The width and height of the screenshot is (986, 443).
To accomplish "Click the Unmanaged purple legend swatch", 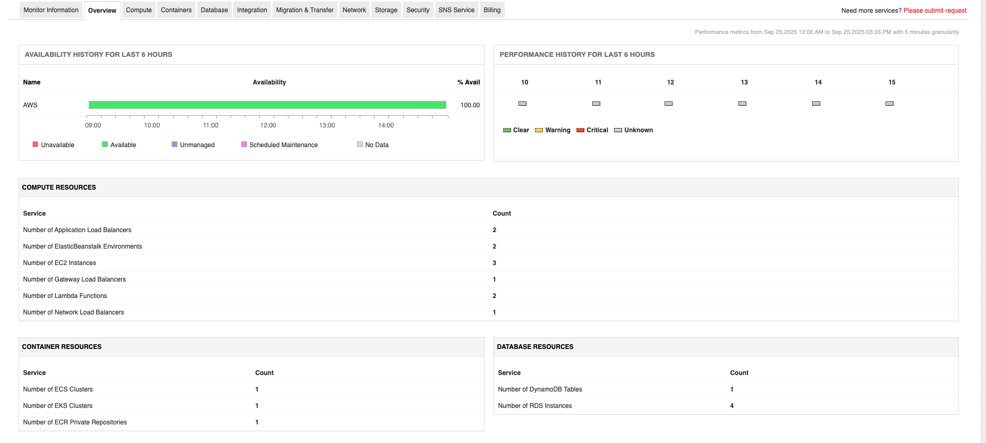I will (x=175, y=144).
